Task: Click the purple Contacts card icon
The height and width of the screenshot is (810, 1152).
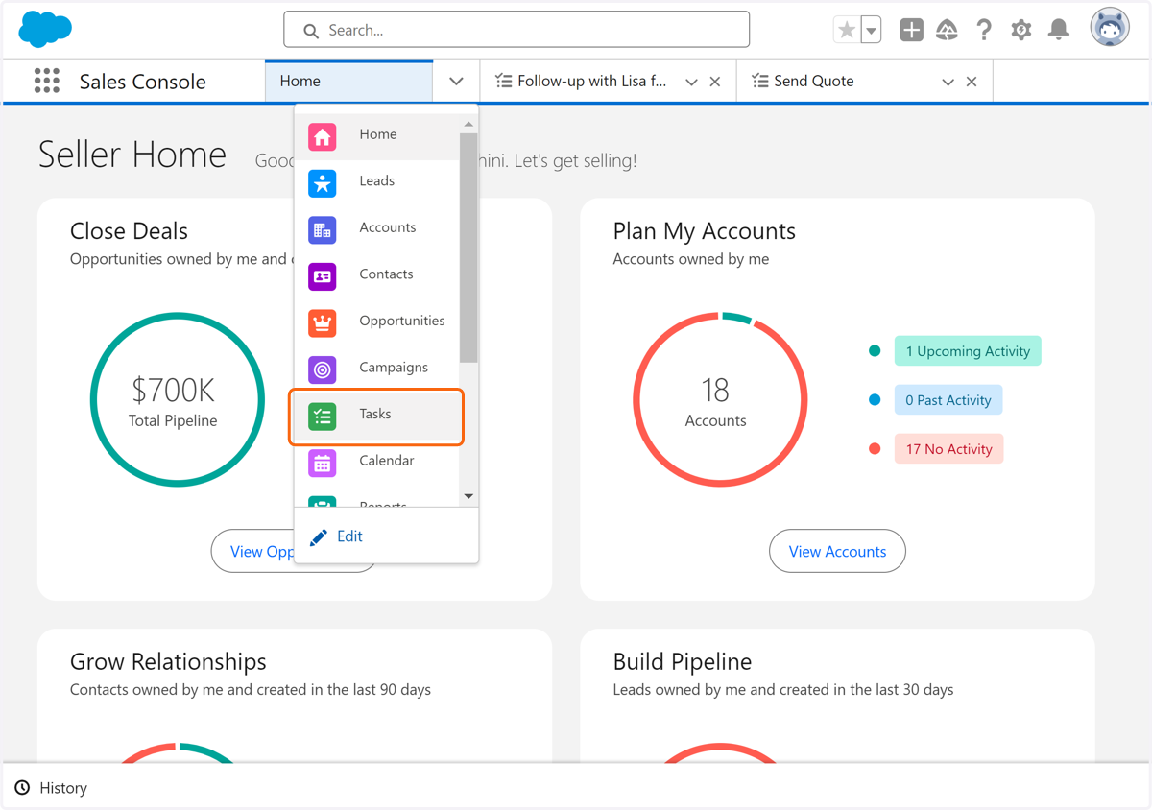Action: click(323, 275)
